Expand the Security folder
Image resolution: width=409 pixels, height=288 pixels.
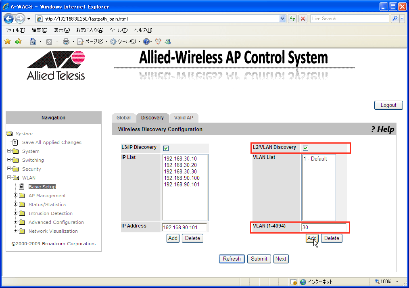[9, 169]
